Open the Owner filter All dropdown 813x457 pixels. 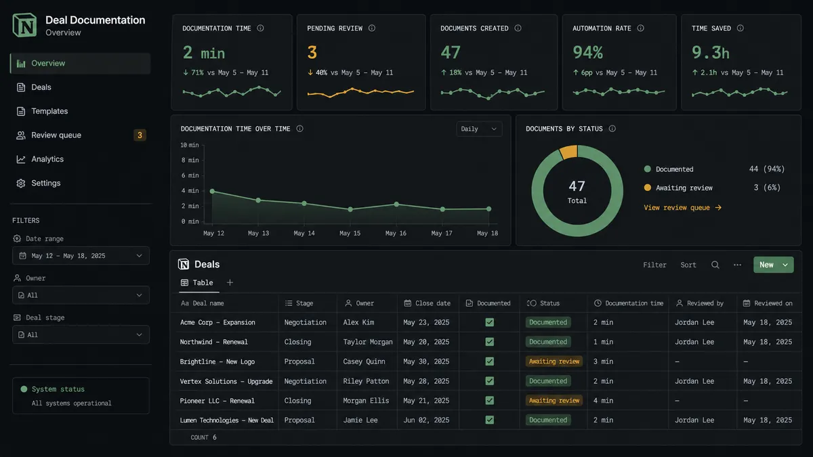point(81,295)
